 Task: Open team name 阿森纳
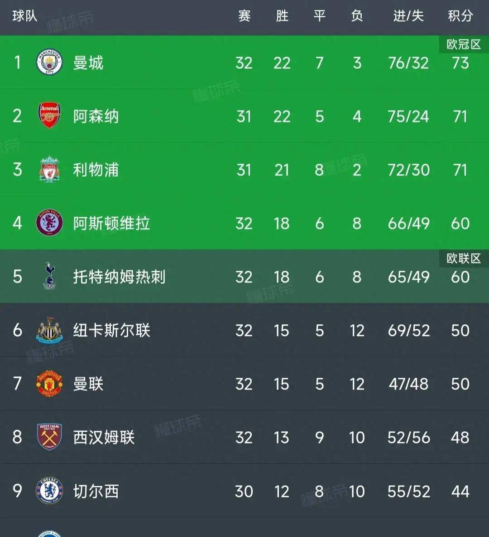point(96,116)
